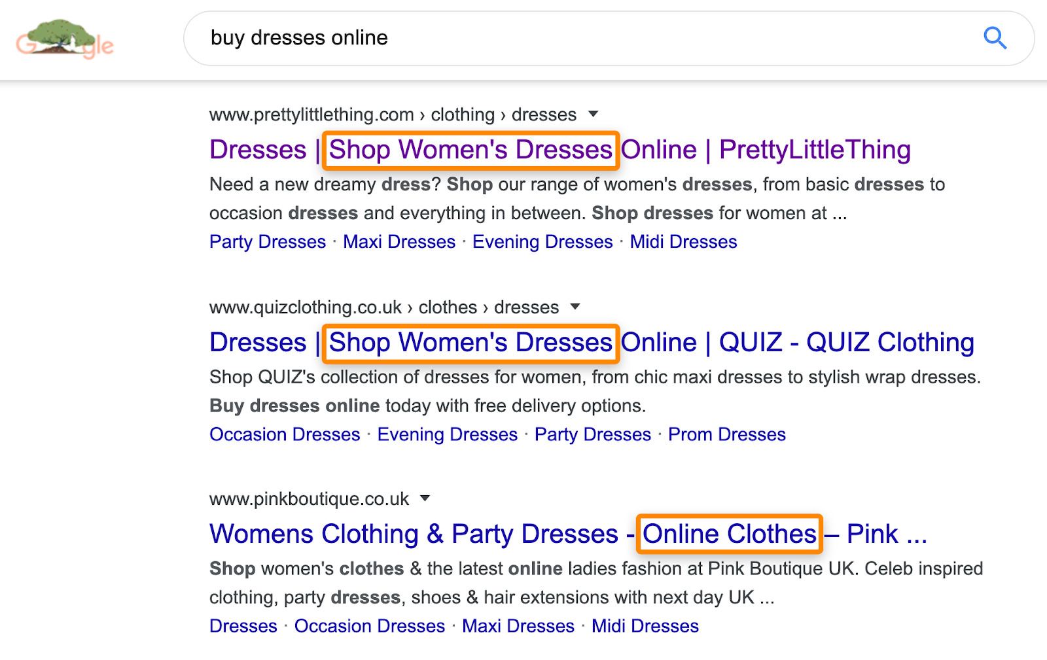Open the PrettyLittleThing dresses result
This screenshot has width=1047, height=660.
coord(559,149)
